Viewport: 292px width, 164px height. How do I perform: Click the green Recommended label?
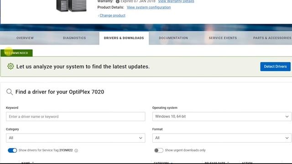tap(16, 53)
